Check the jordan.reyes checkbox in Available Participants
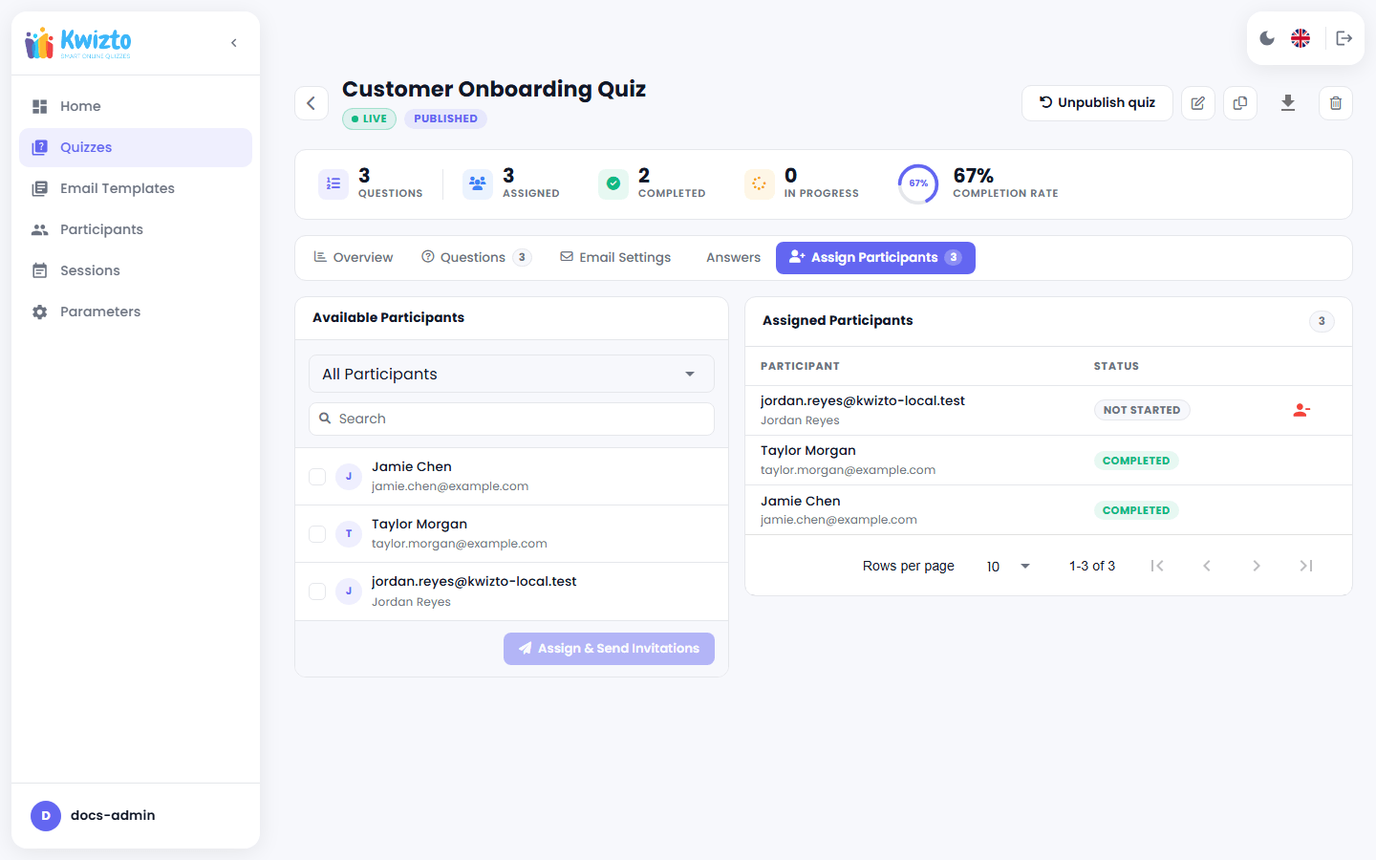The height and width of the screenshot is (860, 1376). pos(317,591)
